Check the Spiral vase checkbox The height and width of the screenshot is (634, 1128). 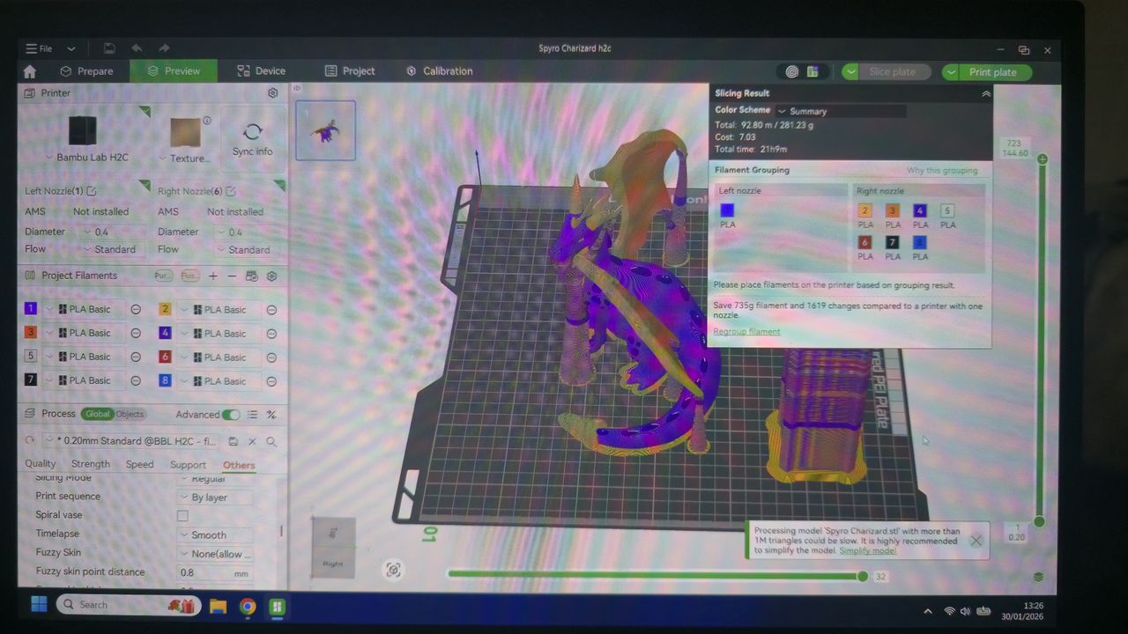tap(182, 516)
